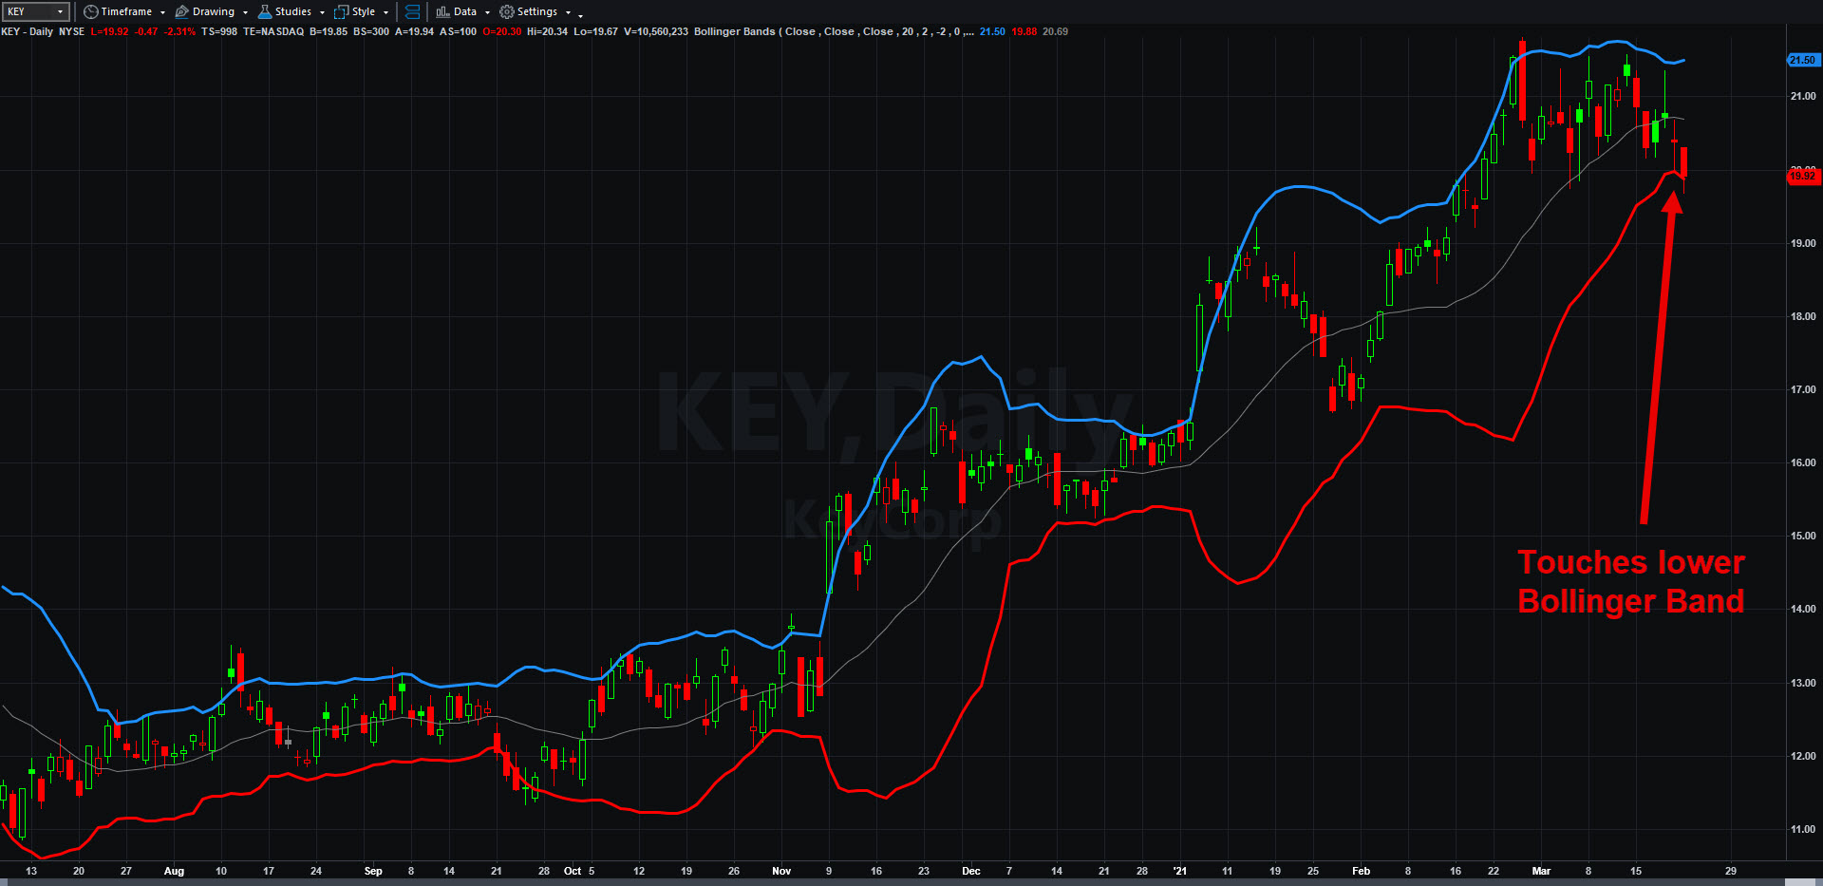This screenshot has height=886, width=1823.
Task: Open the Settings gear icon
Action: pos(506,11)
